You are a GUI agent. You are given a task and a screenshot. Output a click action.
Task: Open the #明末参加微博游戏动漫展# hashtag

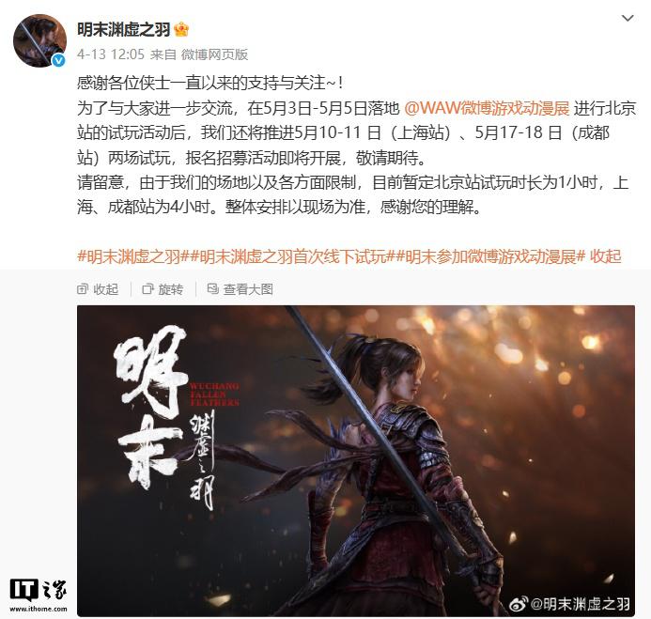pyautogui.click(x=490, y=256)
